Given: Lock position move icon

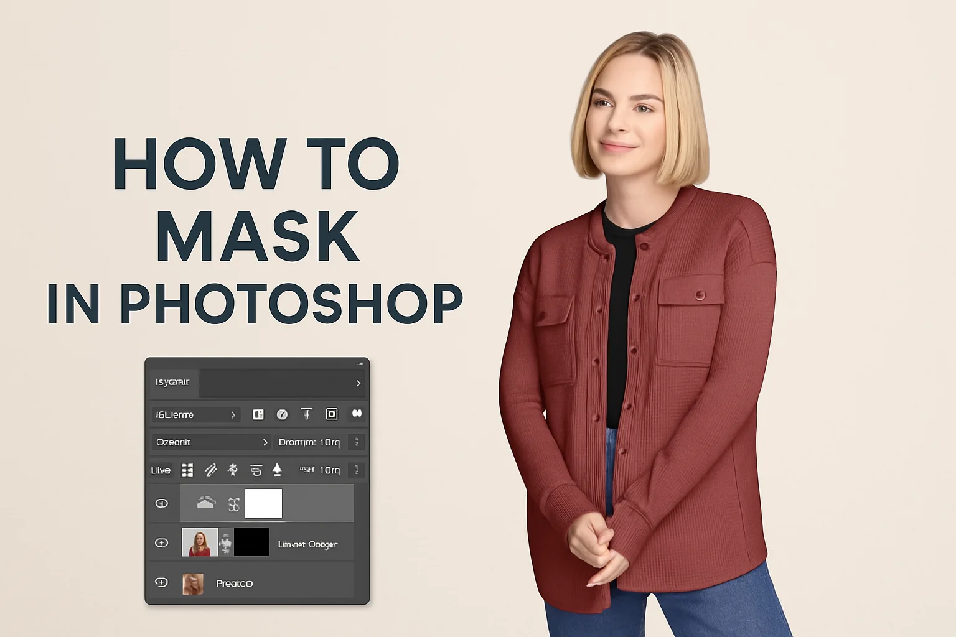Looking at the screenshot, I should coord(233,470).
